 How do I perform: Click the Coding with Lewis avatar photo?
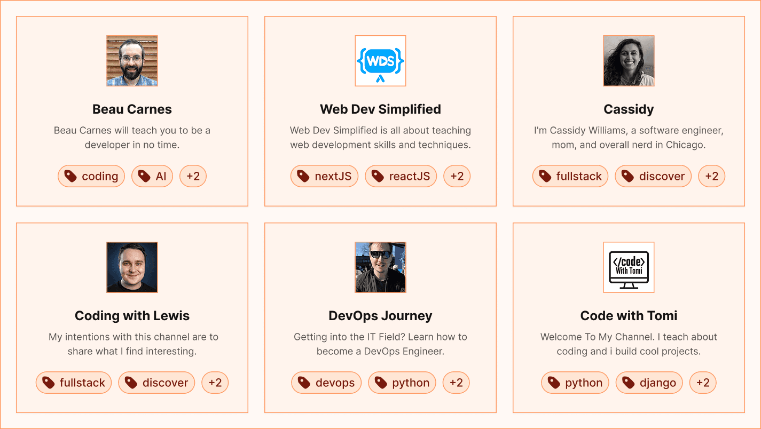(132, 267)
